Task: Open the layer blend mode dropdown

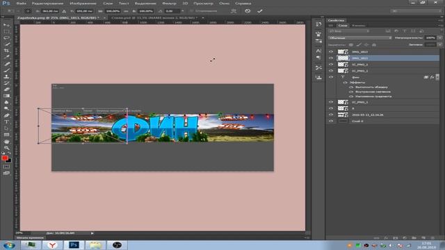Action: pyautogui.click(x=360, y=37)
